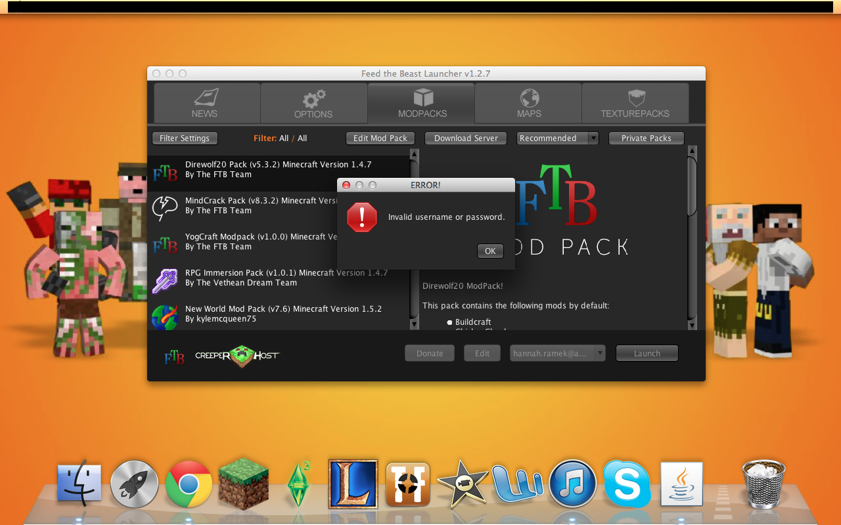Click the Download Server button

(466, 138)
